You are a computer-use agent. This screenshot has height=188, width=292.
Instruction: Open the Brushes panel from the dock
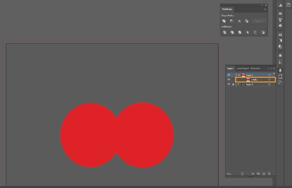tap(280, 20)
